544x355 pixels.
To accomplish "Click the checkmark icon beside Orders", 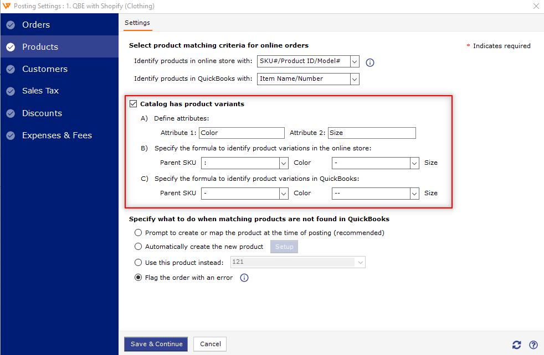I will (11, 25).
